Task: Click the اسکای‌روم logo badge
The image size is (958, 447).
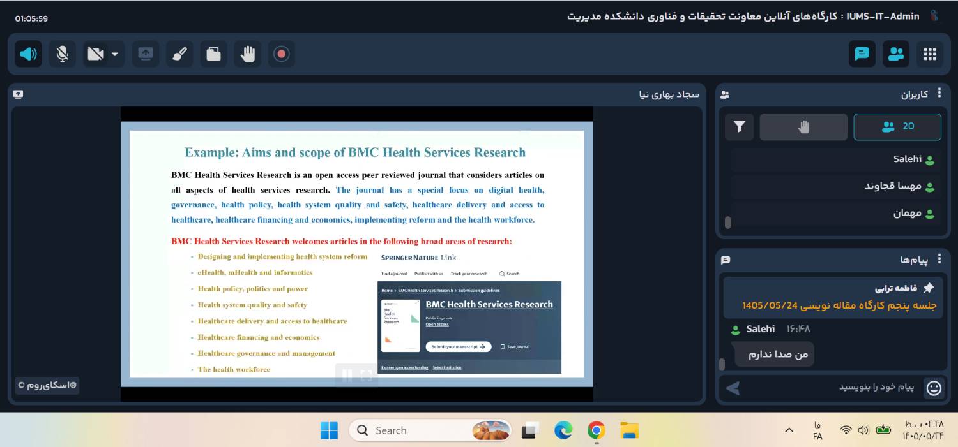Action: coord(47,385)
